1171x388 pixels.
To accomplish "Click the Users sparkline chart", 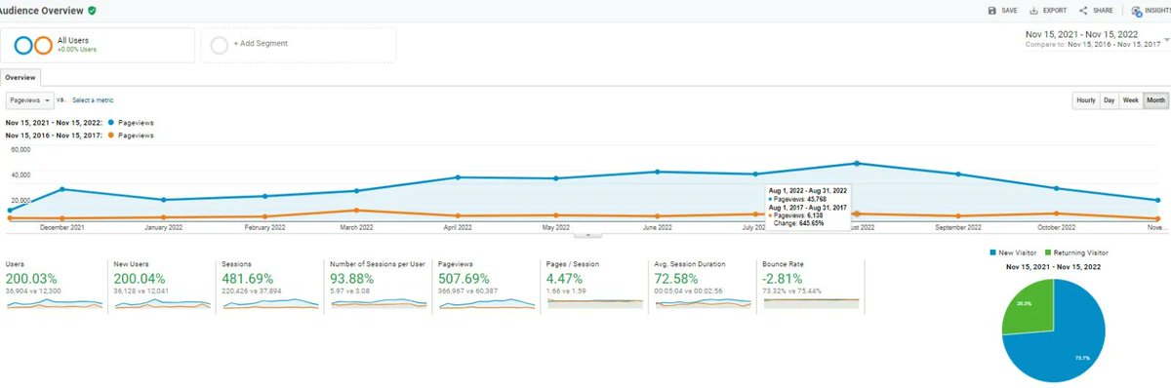I will click(x=54, y=303).
